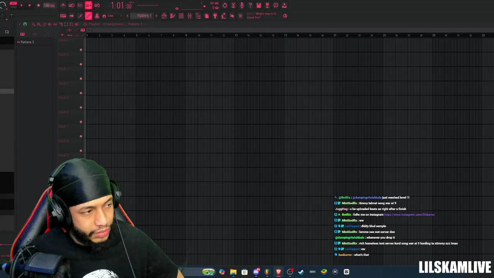Click the touch controller icon
The width and height of the screenshot is (494, 278).
click(232, 16)
